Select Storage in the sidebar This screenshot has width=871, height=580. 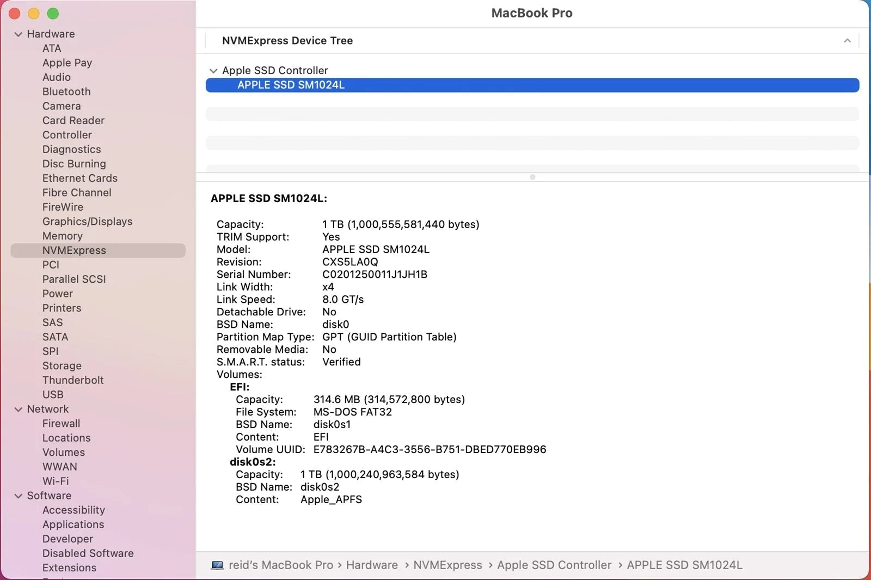pyautogui.click(x=62, y=365)
